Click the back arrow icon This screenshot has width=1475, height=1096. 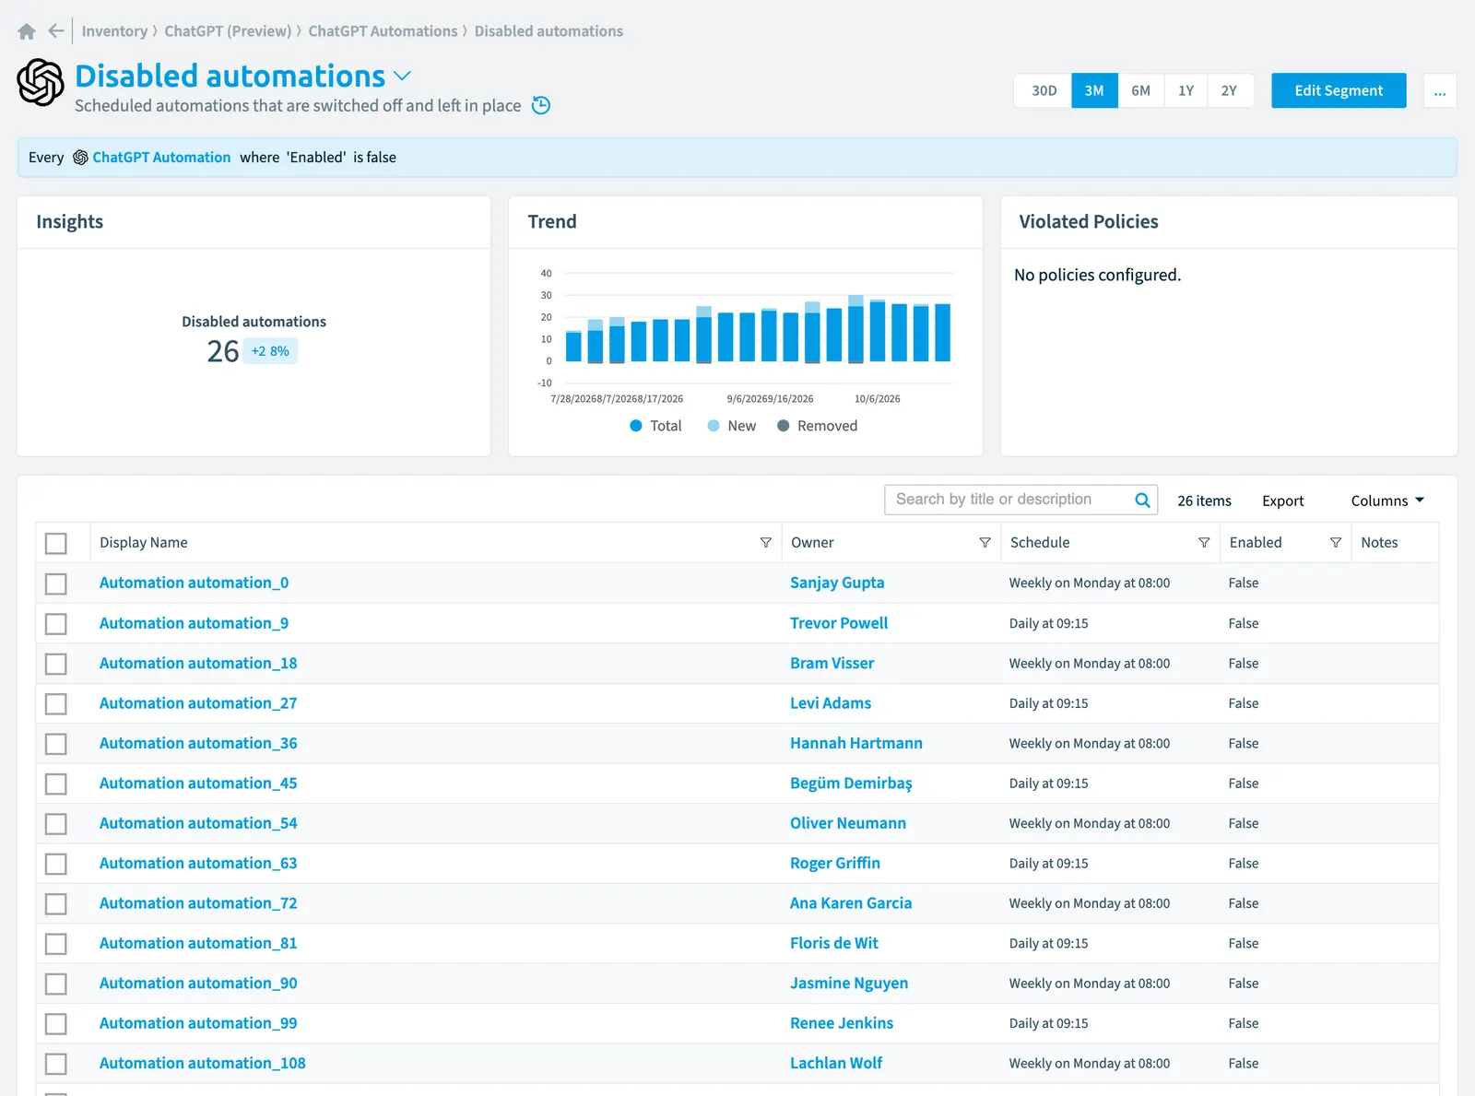tap(56, 31)
